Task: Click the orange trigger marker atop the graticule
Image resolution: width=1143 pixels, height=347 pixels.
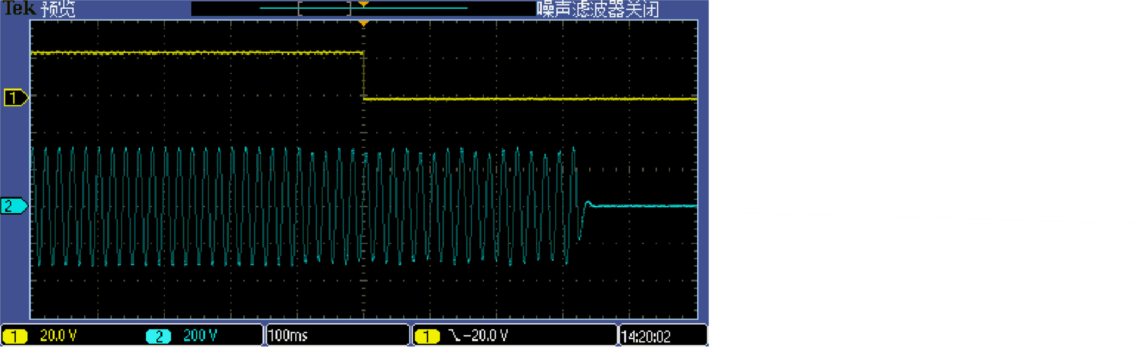Action: click(364, 23)
